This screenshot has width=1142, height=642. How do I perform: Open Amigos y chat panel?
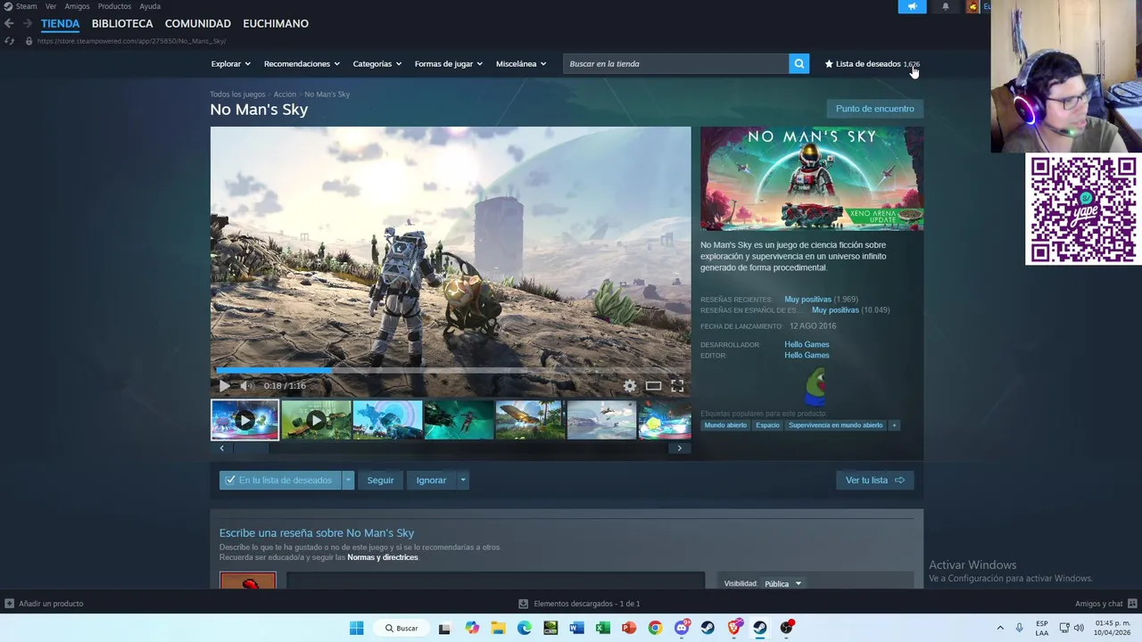(x=1105, y=604)
